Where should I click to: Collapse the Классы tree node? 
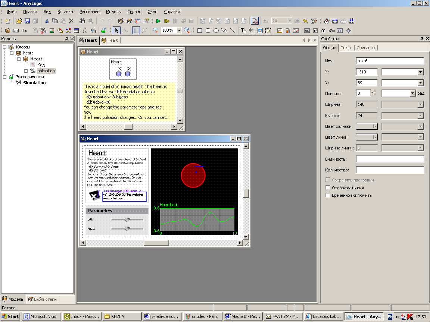click(x=4, y=47)
